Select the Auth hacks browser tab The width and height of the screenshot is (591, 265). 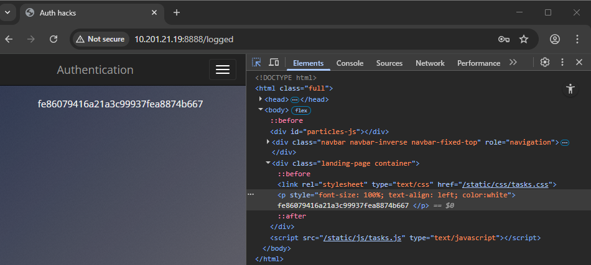click(x=92, y=13)
